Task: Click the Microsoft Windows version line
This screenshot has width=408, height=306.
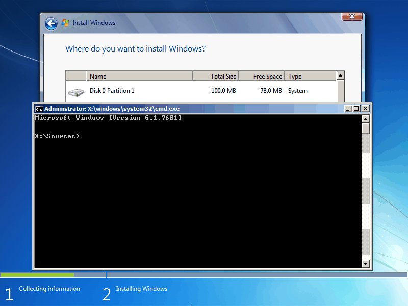Action: (108, 118)
